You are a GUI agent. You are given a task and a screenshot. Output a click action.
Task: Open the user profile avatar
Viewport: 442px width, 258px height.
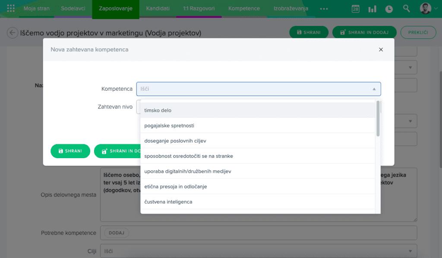click(425, 9)
